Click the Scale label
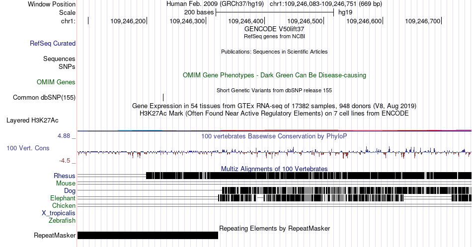 (x=67, y=12)
